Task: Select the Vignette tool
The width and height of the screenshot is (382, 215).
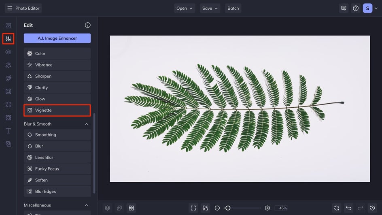Action: click(57, 110)
